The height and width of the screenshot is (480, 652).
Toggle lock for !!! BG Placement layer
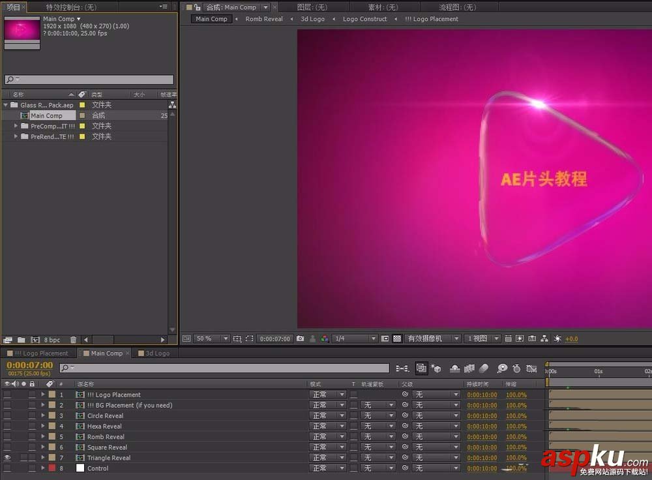click(x=32, y=405)
